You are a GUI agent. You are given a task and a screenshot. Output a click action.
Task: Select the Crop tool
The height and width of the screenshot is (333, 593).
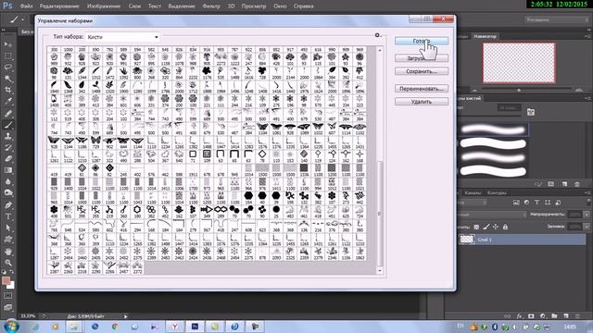[x=8, y=90]
